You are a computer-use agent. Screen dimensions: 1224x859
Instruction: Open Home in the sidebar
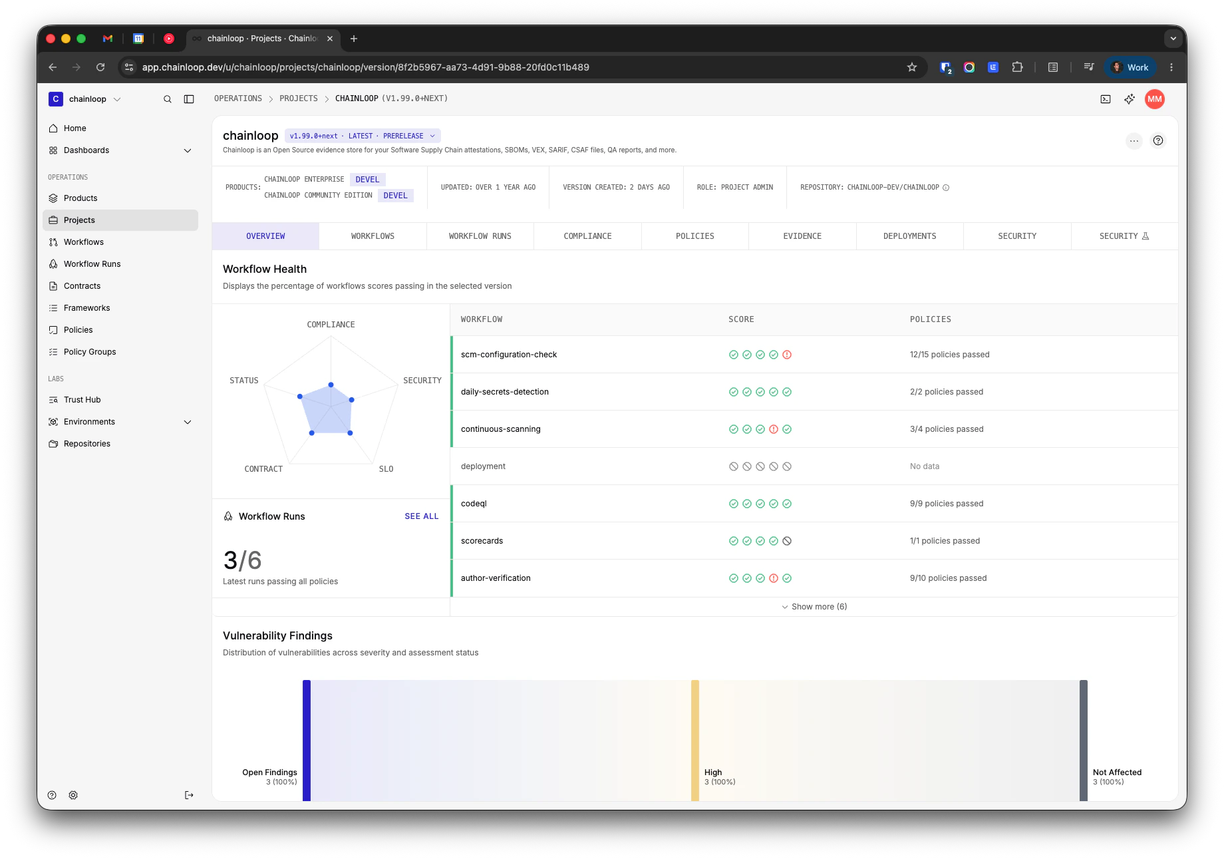point(120,128)
